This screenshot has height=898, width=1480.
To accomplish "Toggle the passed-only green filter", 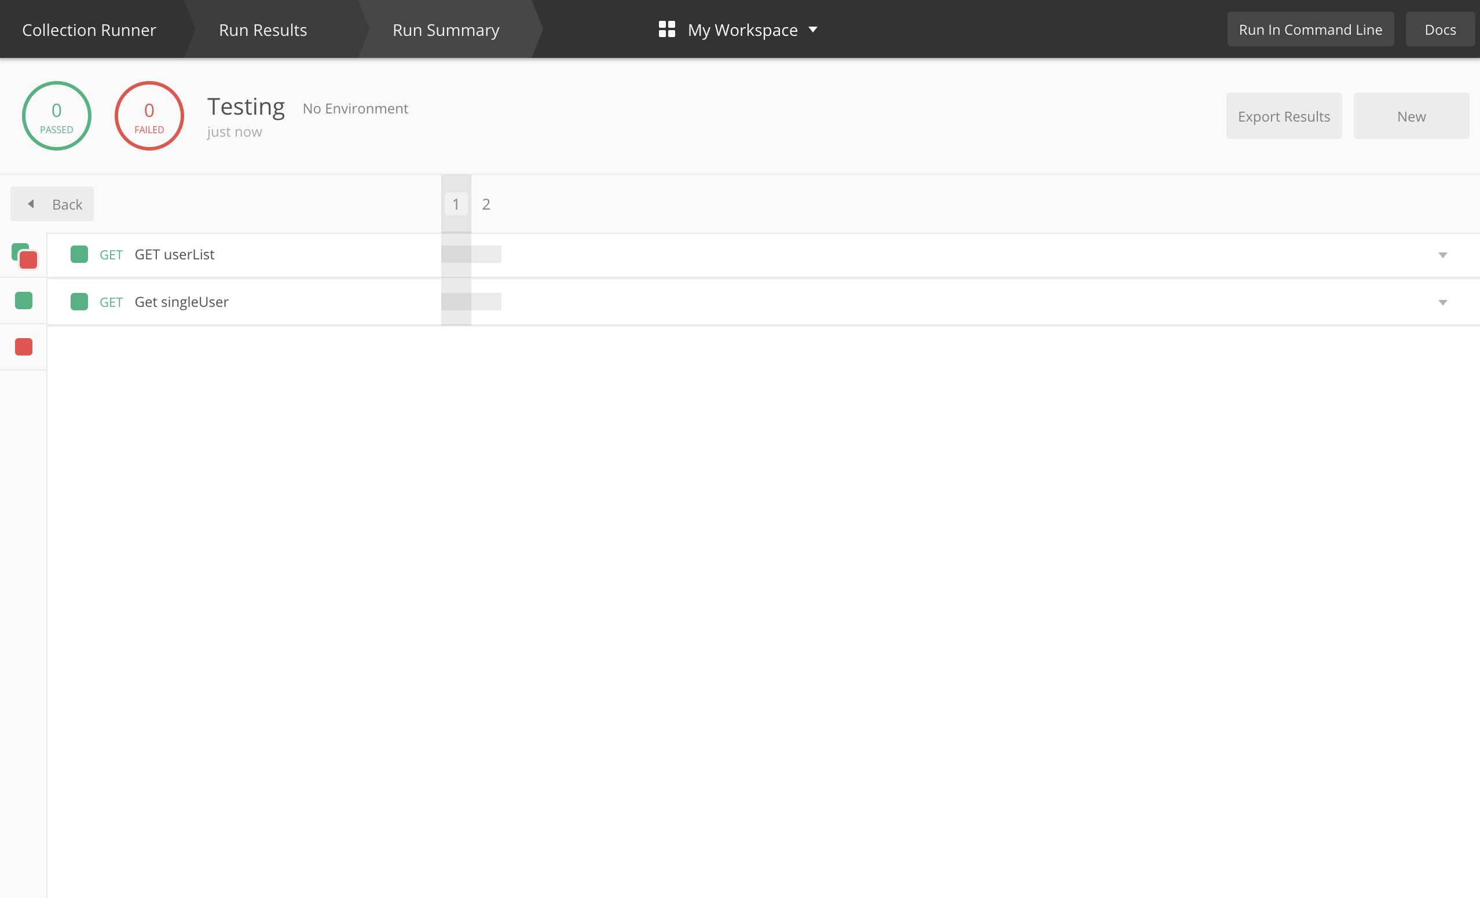I will tap(23, 300).
